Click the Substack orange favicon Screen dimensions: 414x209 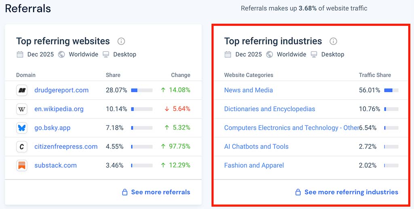coord(22,165)
